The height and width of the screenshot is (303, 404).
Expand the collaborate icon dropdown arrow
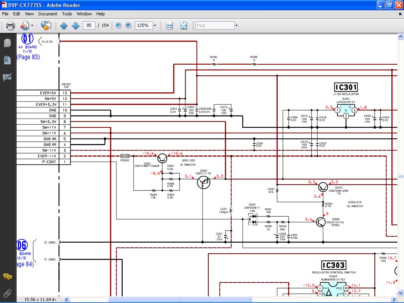(x=32, y=26)
